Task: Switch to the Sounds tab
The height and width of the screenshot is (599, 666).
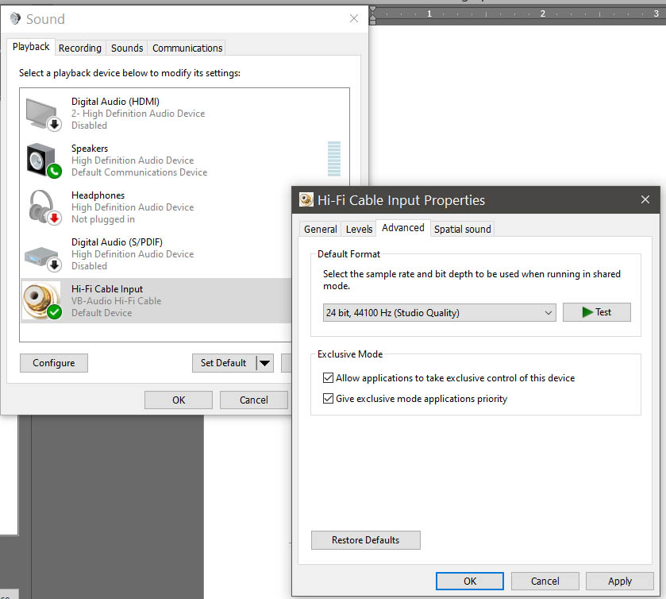Action: click(127, 48)
